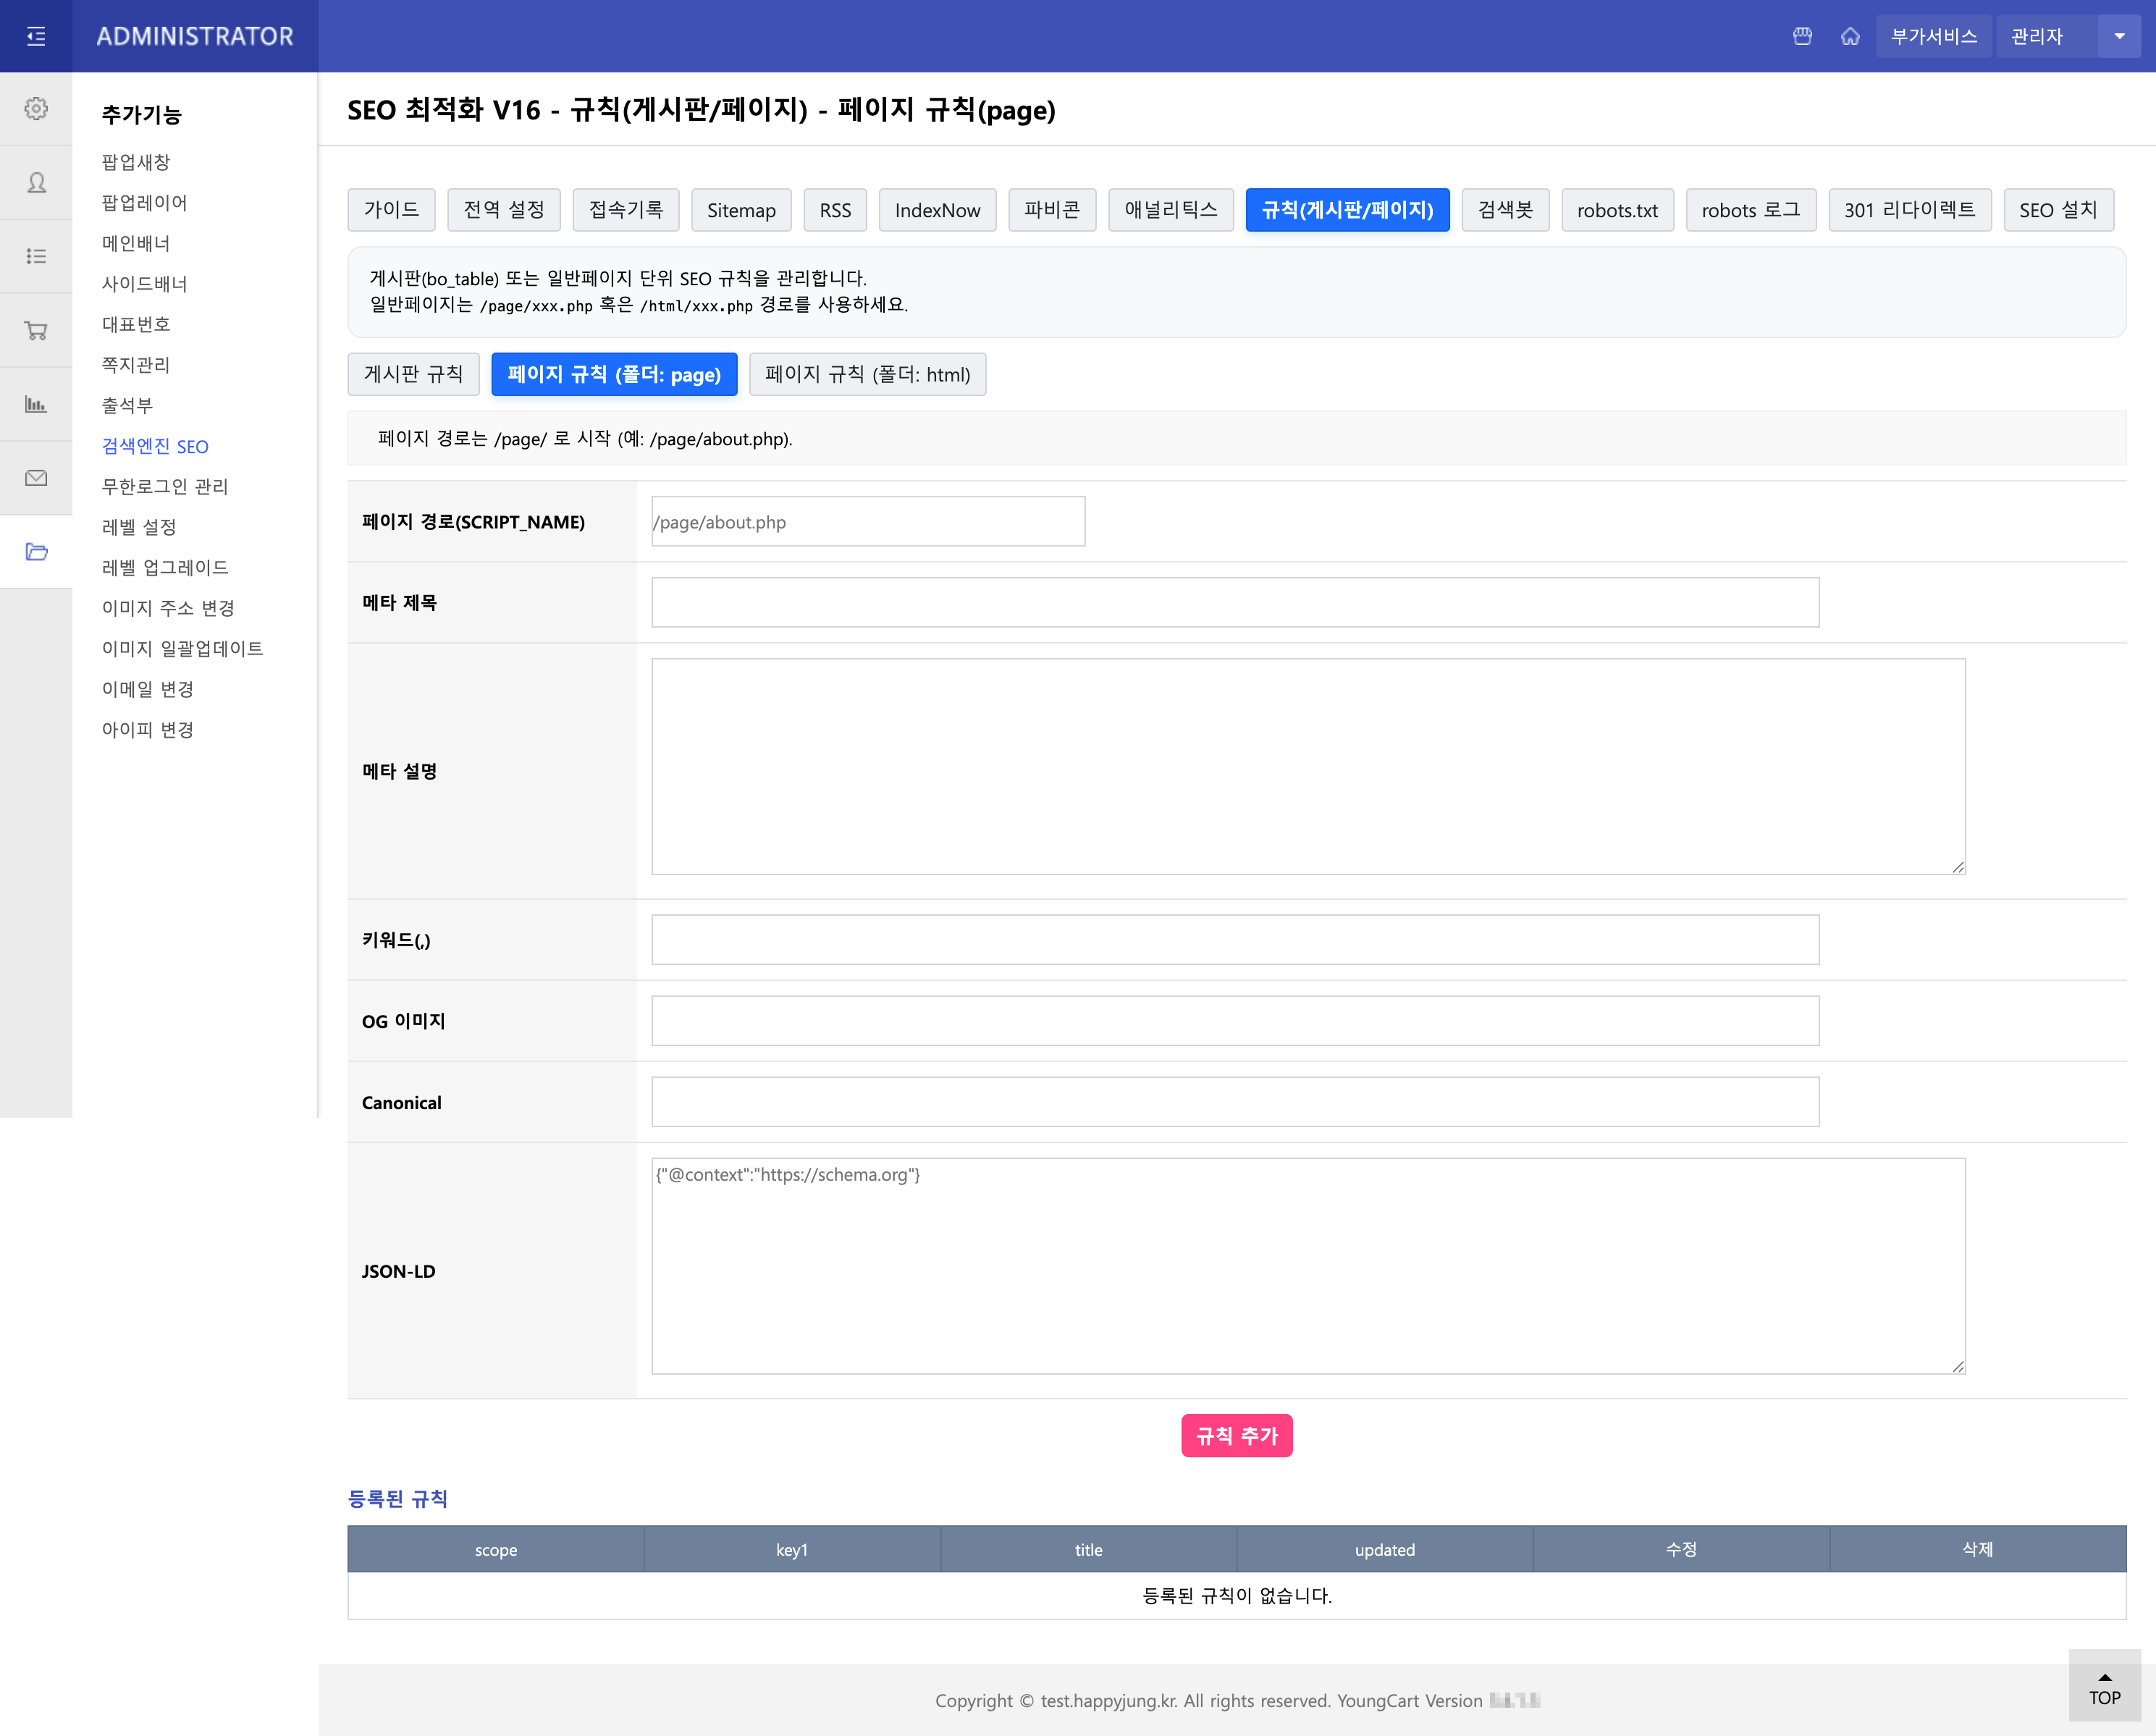Viewport: 2156px width, 1736px height.
Task: Click the mail envelope sidebar icon
Action: click(x=36, y=479)
